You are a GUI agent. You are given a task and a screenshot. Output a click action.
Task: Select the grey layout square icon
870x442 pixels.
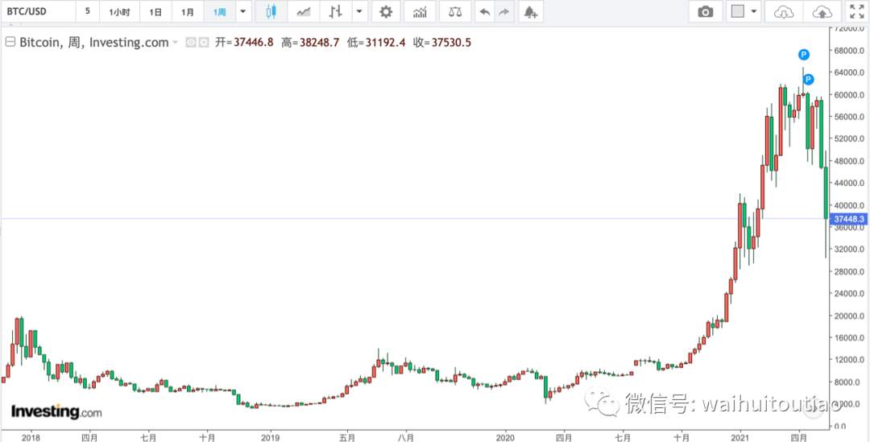coord(737,11)
